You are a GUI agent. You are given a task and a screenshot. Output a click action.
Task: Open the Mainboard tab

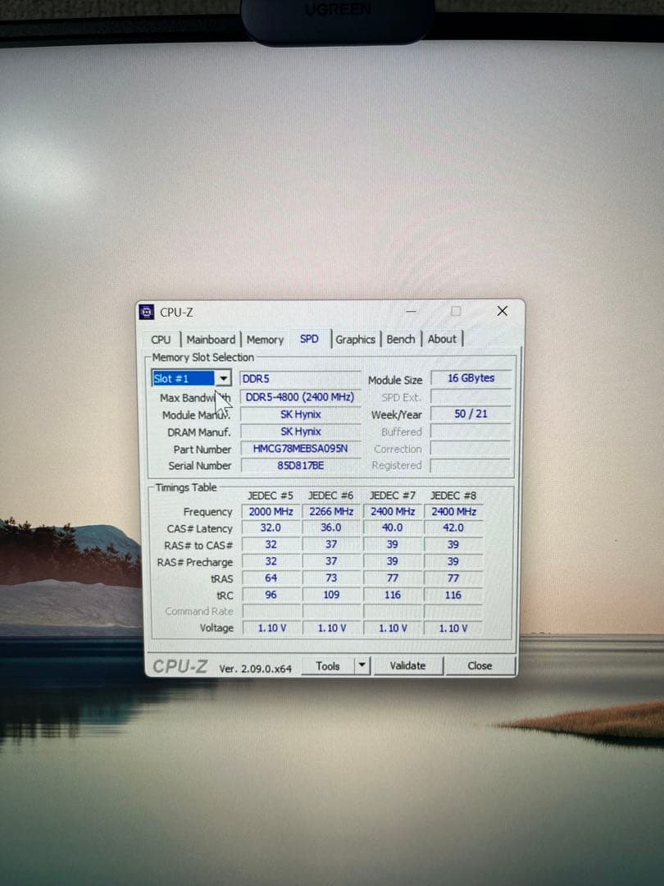pos(211,340)
